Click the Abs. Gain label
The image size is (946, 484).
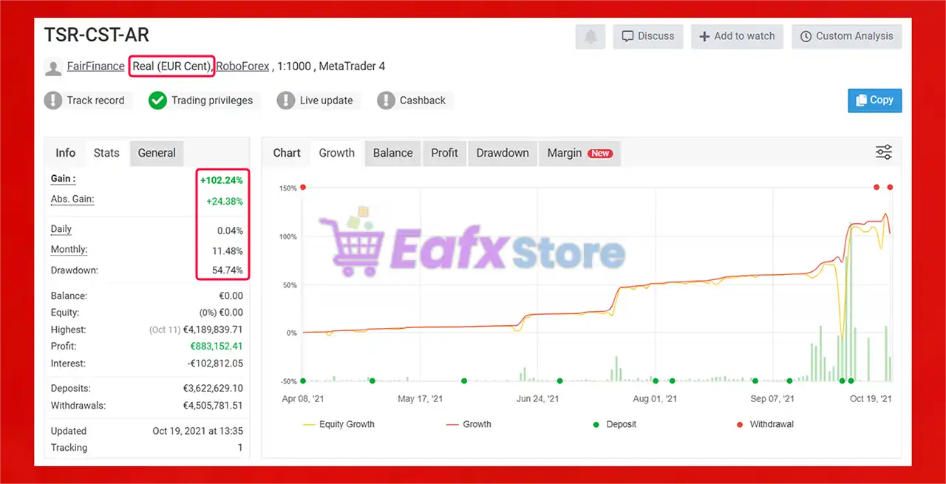click(x=72, y=200)
